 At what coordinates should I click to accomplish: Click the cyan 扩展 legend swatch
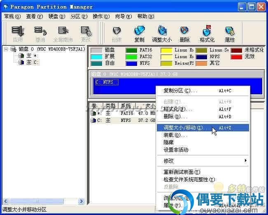(x=96, y=57)
